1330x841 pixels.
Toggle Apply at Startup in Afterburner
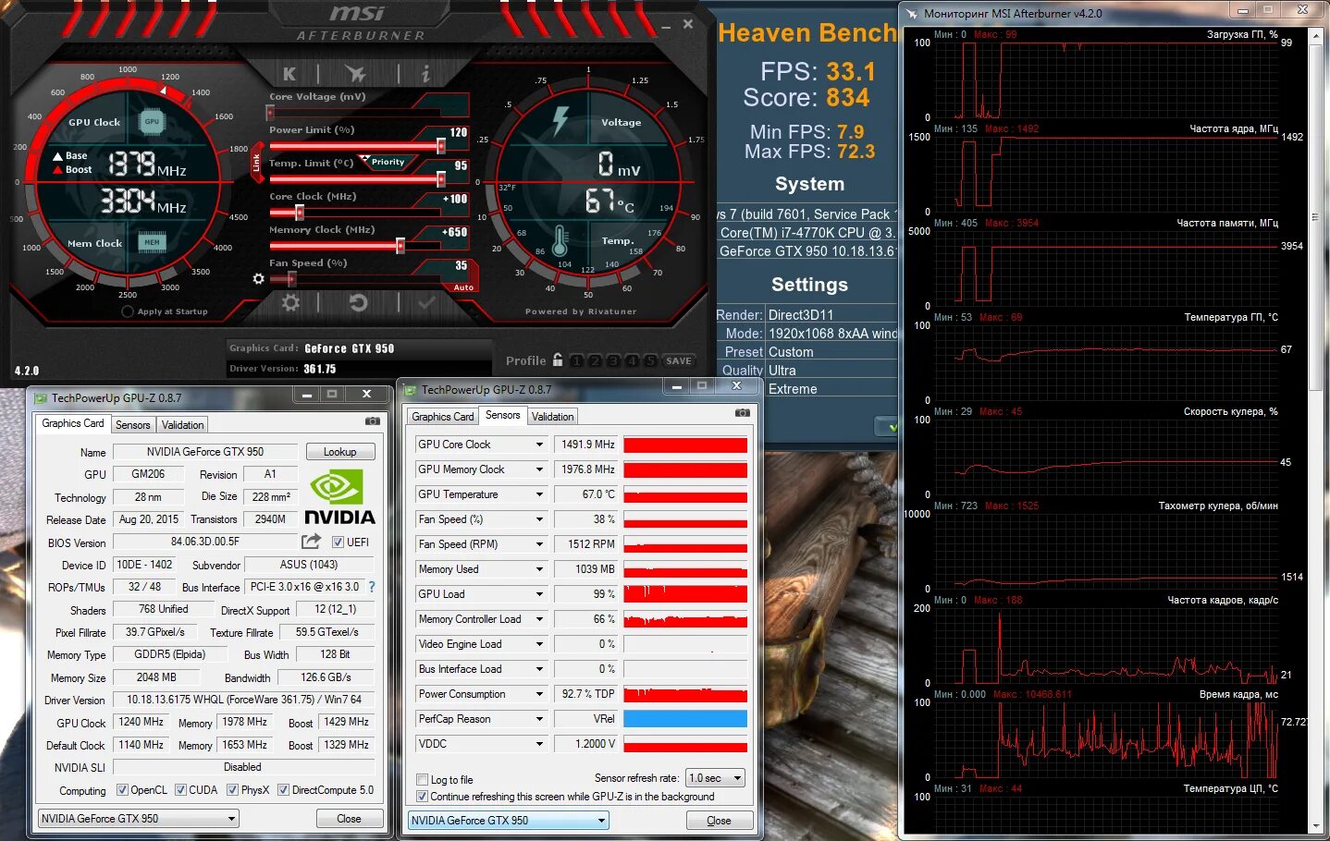(128, 311)
